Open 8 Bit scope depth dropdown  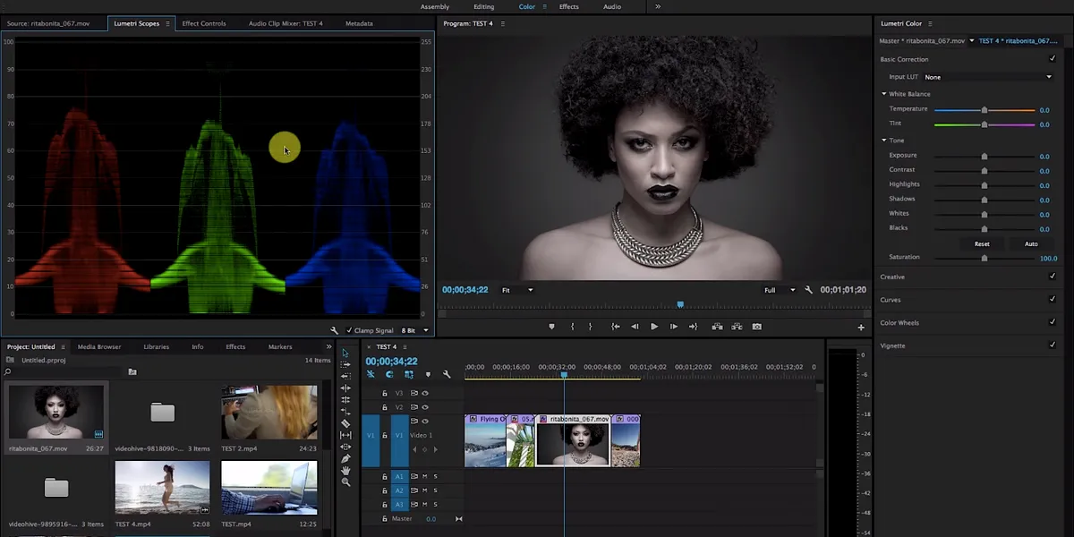pos(415,330)
